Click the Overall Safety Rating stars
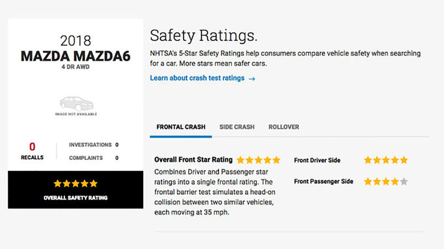 pos(75,184)
